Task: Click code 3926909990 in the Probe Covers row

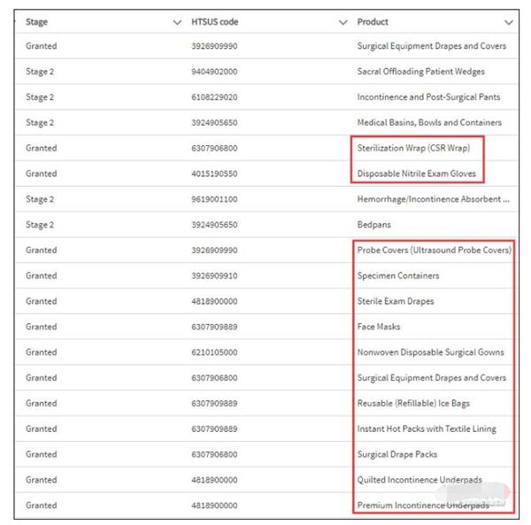Action: pyautogui.click(x=214, y=251)
